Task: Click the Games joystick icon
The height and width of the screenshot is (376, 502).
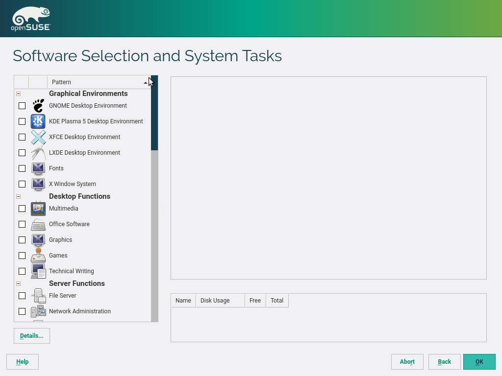Action: pyautogui.click(x=38, y=256)
